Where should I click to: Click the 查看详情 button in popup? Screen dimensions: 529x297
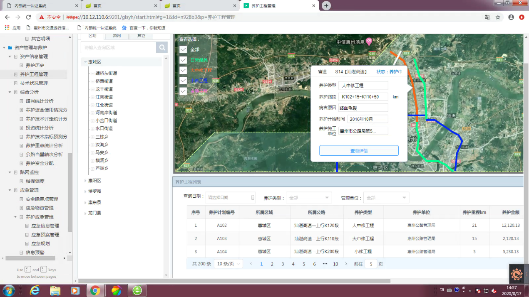pyautogui.click(x=359, y=151)
